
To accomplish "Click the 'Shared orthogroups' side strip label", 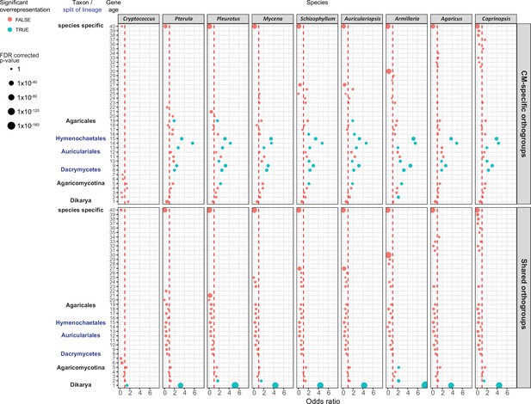I will (523, 294).
